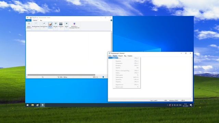
Task: Open File Explorer from the taskbar
Action: click(33, 105)
